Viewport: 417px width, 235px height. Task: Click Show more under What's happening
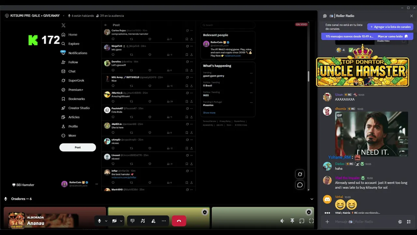pos(209,113)
